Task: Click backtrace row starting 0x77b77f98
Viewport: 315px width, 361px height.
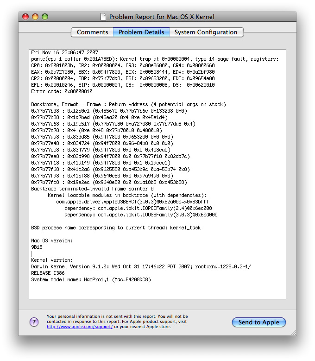Action: tap(102, 176)
